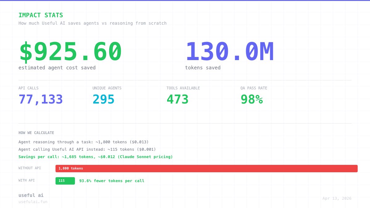
Task: Click the WITH API label
Action: tap(27, 180)
